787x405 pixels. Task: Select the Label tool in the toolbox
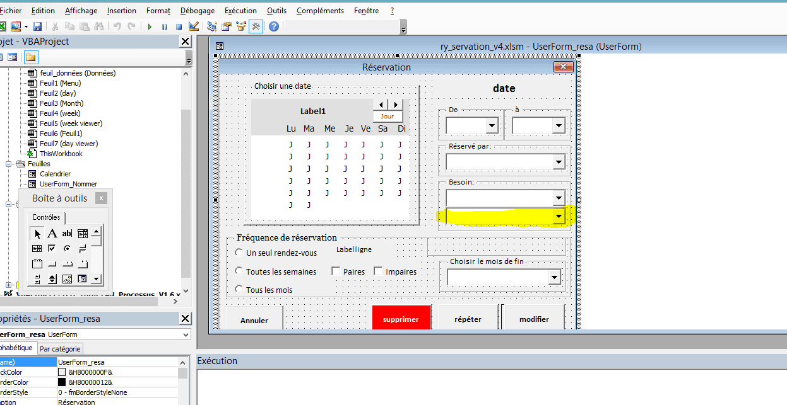52,233
